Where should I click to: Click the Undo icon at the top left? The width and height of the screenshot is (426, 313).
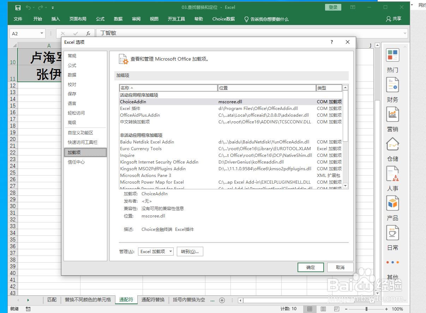[x=28, y=7]
